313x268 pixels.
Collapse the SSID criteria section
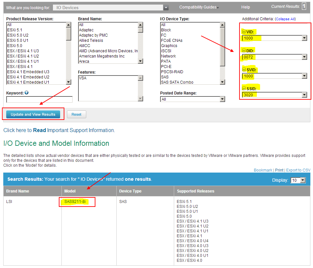pos(244,88)
